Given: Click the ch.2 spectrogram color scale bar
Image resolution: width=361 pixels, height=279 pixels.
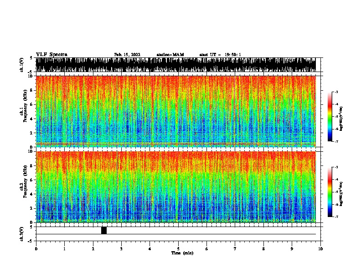Looking at the screenshot, I should click(330, 192).
